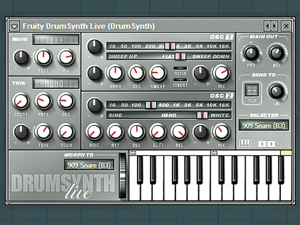Toggle the AUTO button

pyautogui.click(x=282, y=144)
